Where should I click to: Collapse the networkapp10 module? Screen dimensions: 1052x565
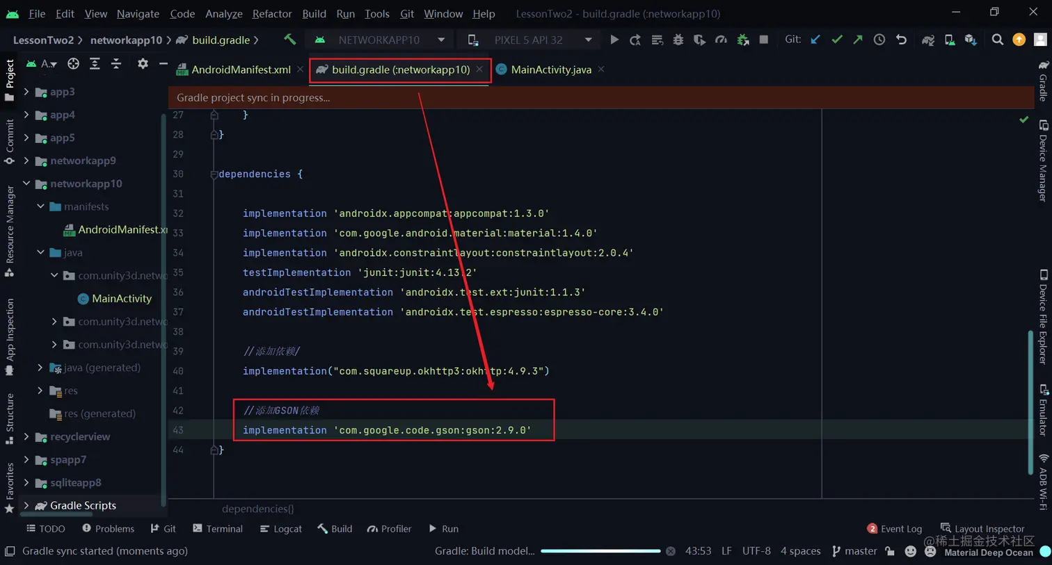click(x=26, y=183)
